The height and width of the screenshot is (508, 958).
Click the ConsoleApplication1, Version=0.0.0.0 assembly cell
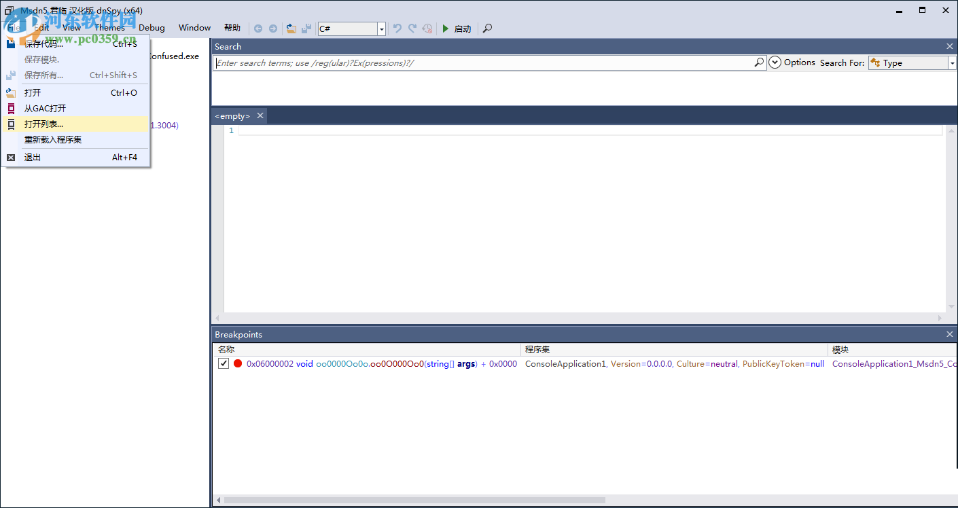click(675, 364)
